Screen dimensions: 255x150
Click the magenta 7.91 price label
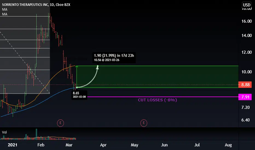coord(245,97)
